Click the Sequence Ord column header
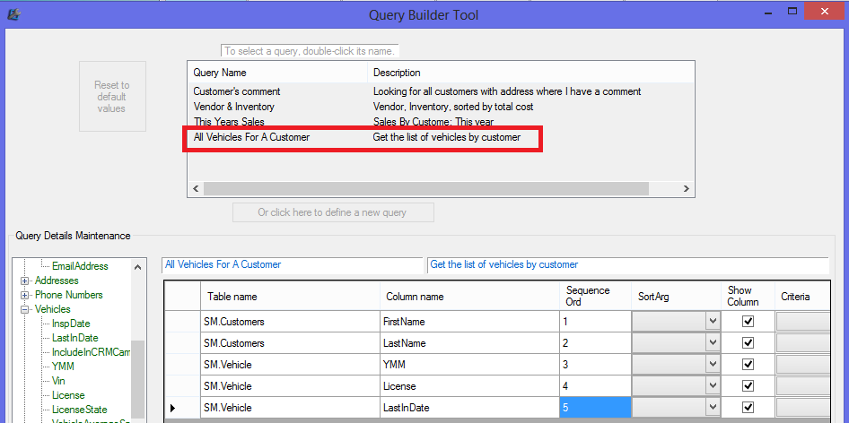Screen dimensions: 849x423 [595, 297]
